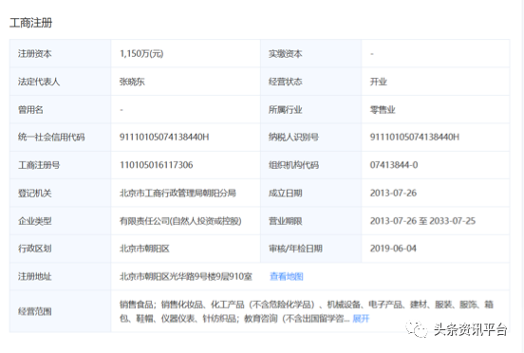Select the 法定代表人 label cell
524x353 pixels.
(60, 82)
